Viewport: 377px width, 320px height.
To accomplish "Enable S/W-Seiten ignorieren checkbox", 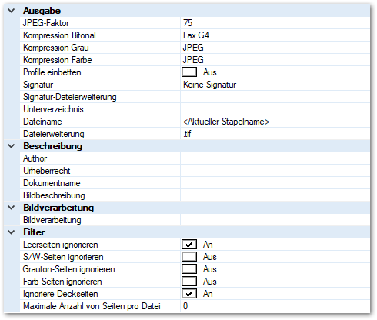I will click(189, 257).
